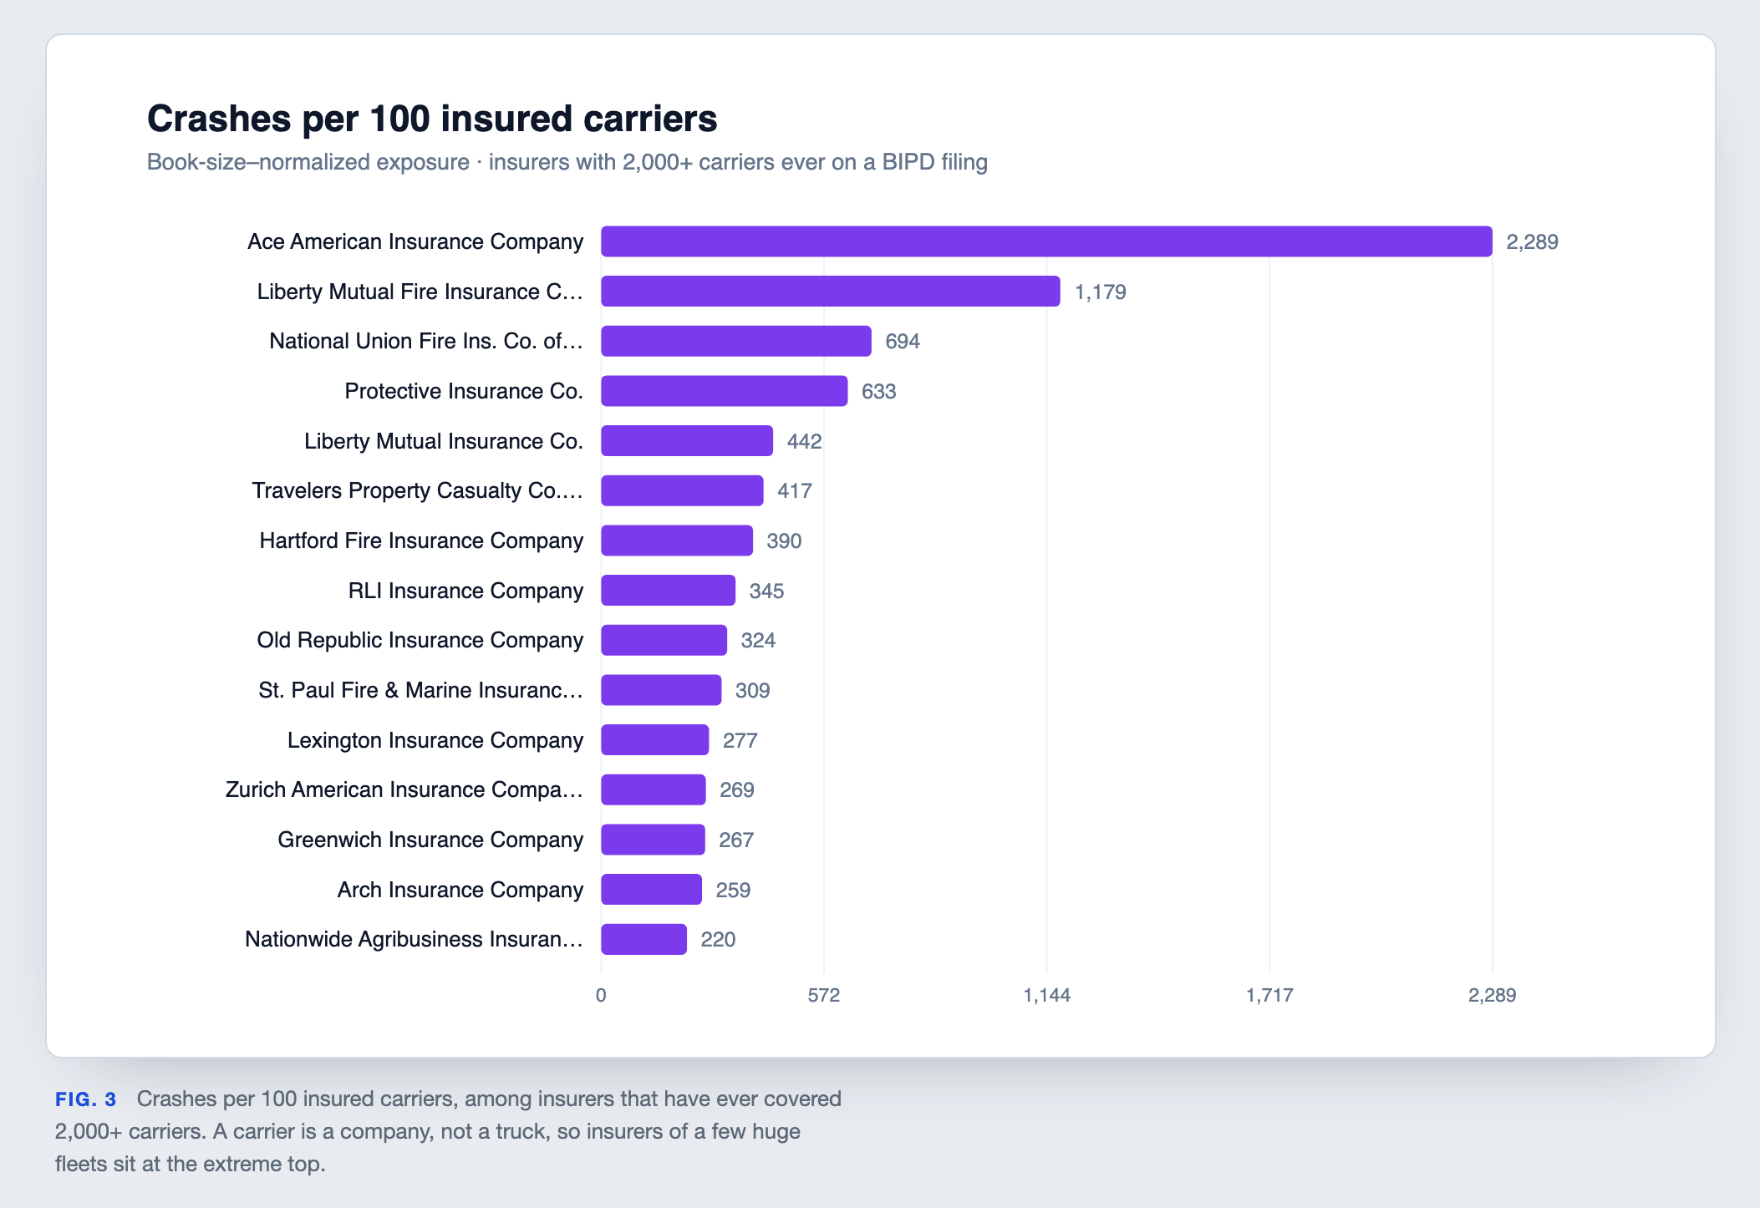Screen dimensions: 1760x1208
Task: Click the Ace American Insurance Company bar
Action: click(1046, 241)
